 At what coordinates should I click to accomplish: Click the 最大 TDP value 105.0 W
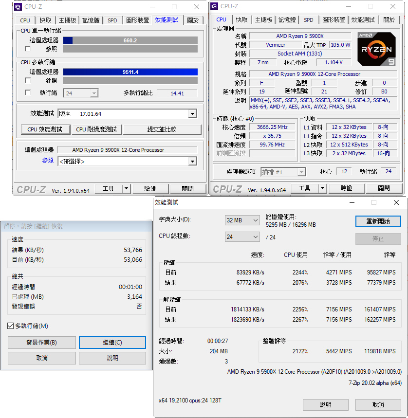[340, 45]
